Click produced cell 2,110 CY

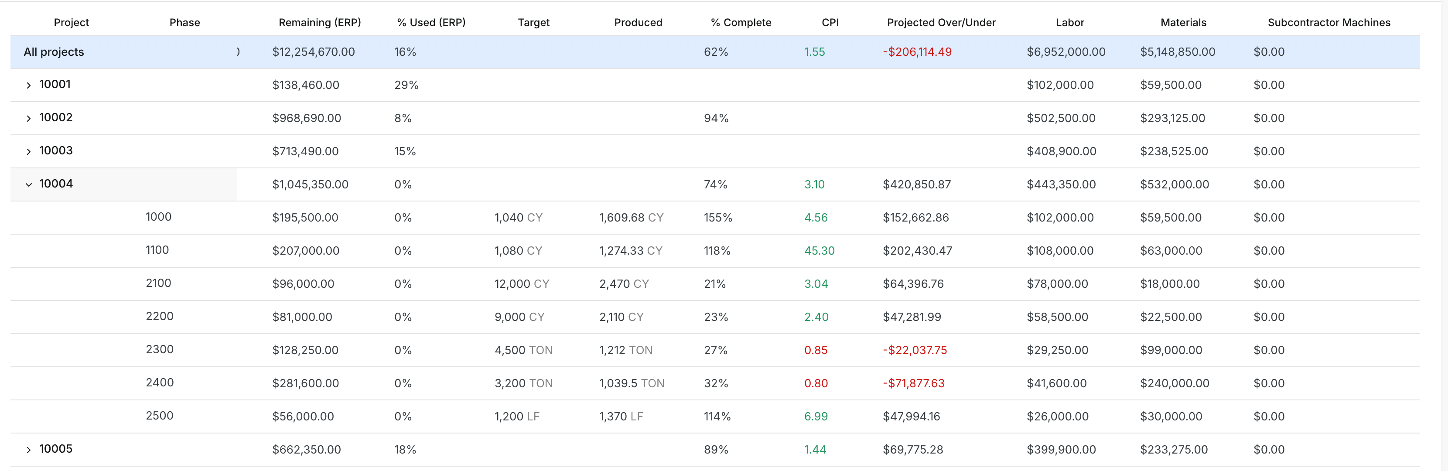pos(621,317)
